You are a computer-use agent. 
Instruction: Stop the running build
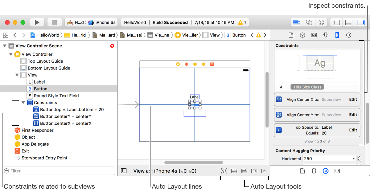(x=55, y=22)
